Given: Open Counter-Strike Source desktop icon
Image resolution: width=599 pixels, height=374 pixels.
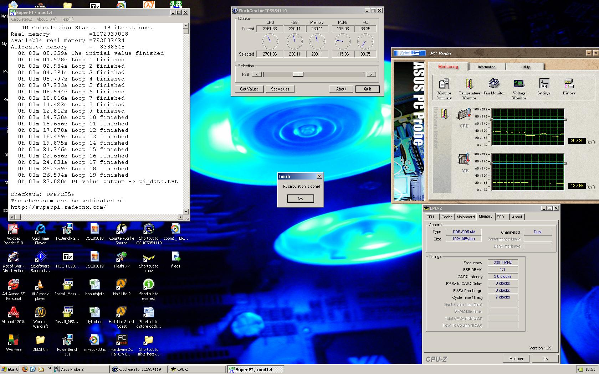Looking at the screenshot, I should tap(122, 234).
